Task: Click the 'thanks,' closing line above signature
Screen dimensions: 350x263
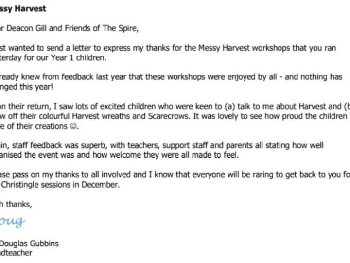Action: [x=19, y=205]
